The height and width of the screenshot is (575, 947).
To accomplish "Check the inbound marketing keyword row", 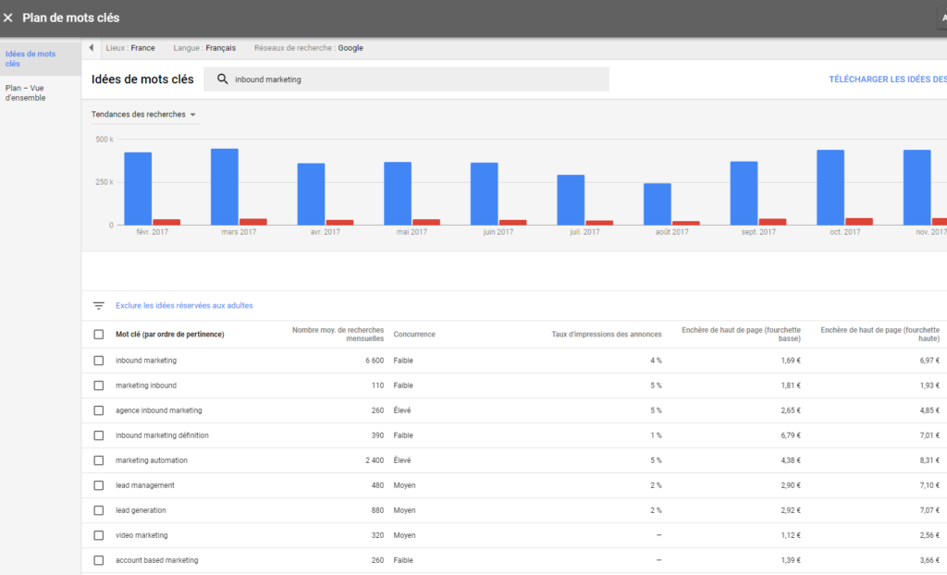I will [x=100, y=361].
